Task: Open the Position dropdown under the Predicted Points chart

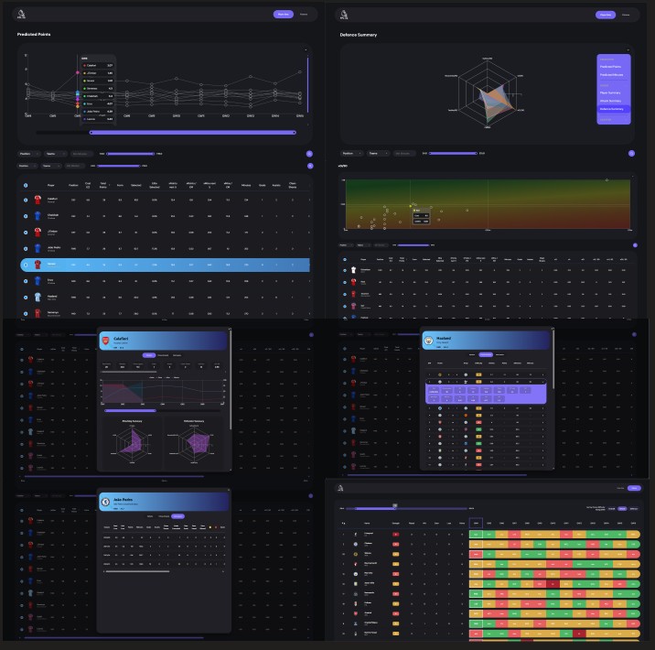Action: 28,154
